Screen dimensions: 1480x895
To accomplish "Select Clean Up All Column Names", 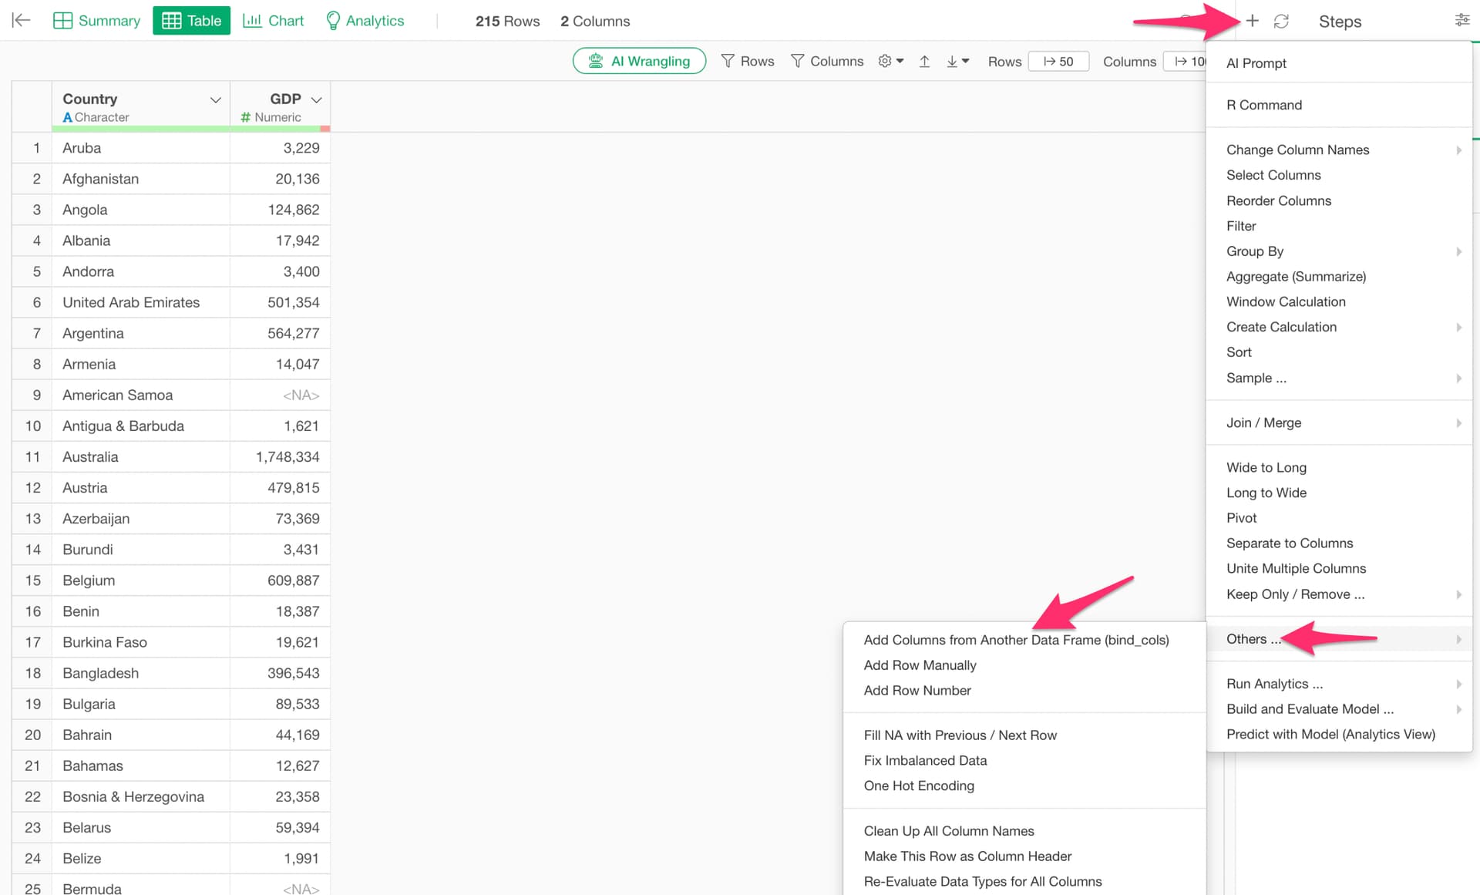I will (x=948, y=831).
